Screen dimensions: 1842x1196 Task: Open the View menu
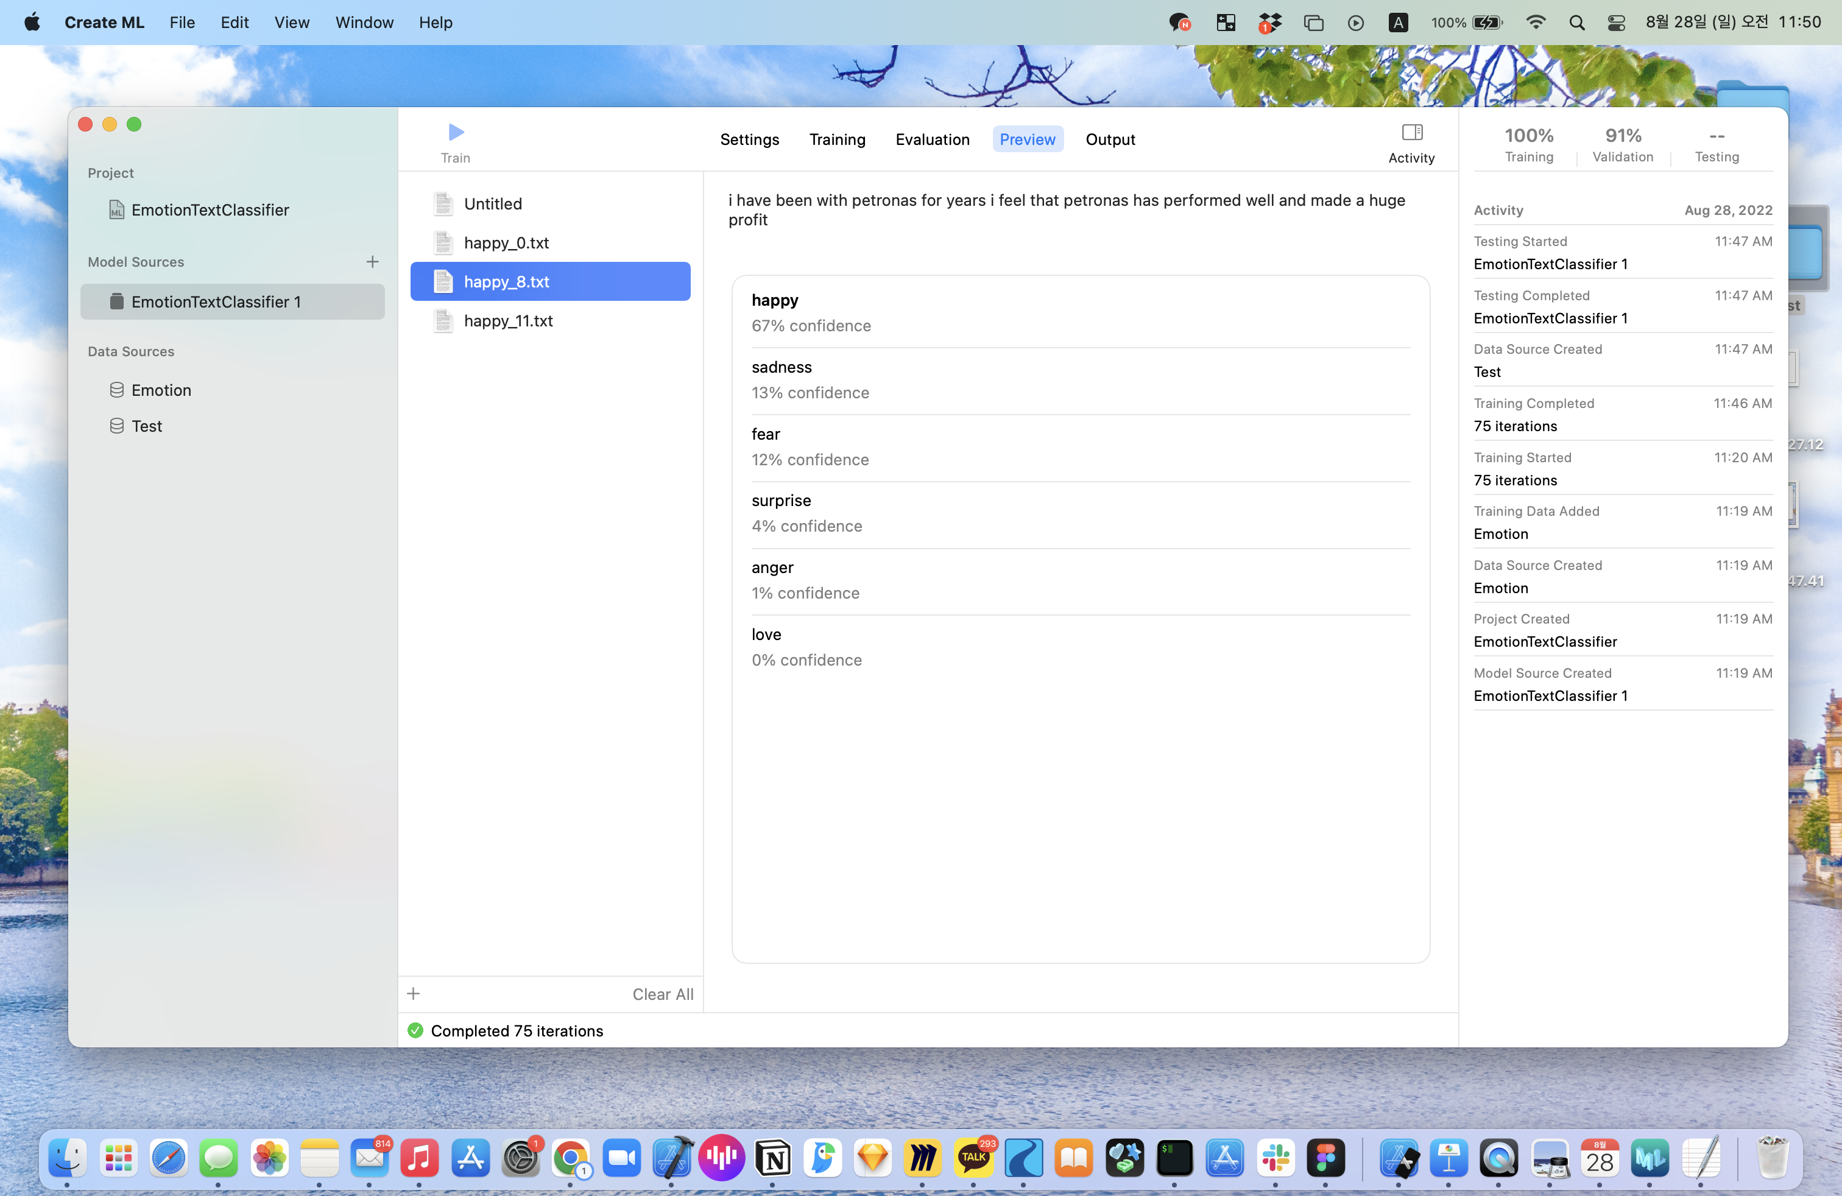292,23
